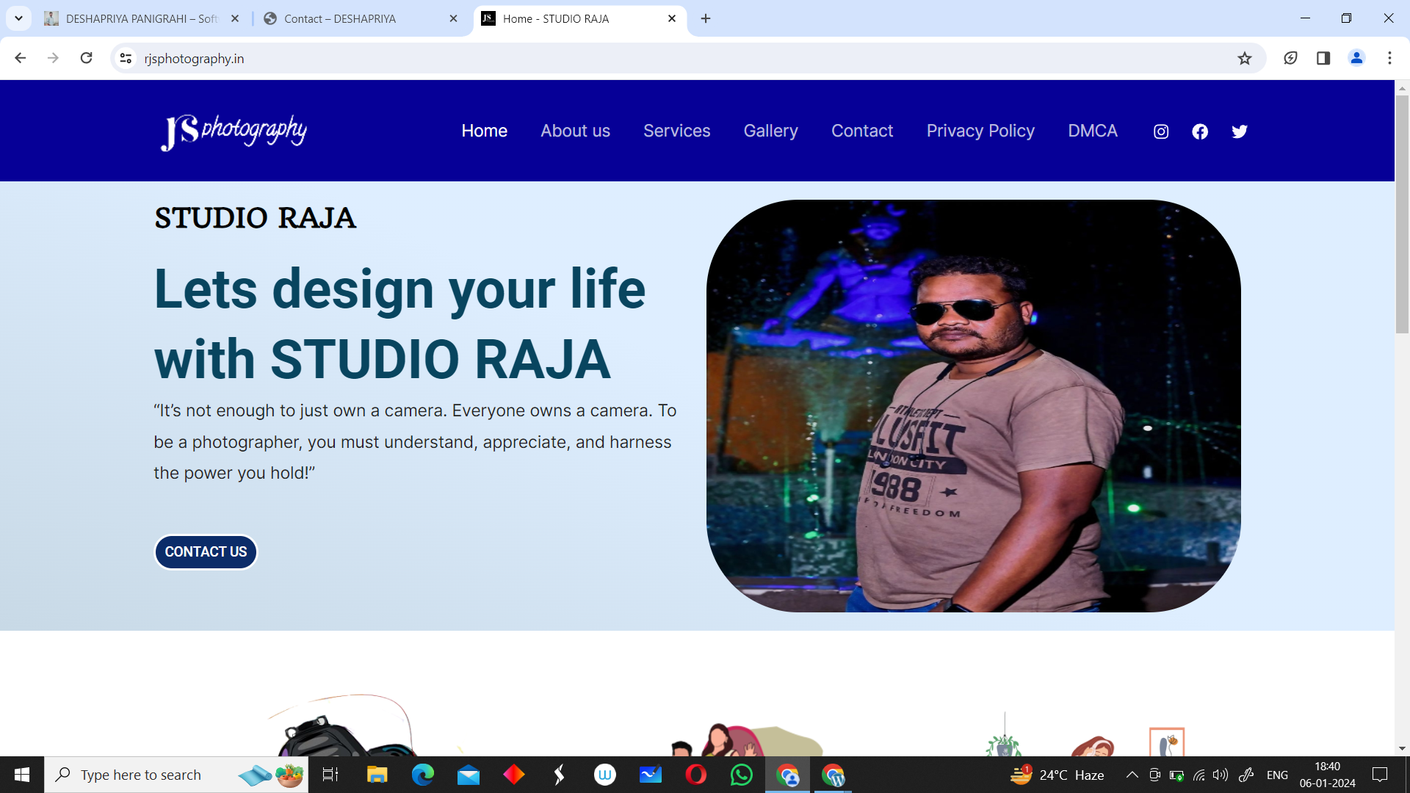Open Chrome side panel icon

1323,58
